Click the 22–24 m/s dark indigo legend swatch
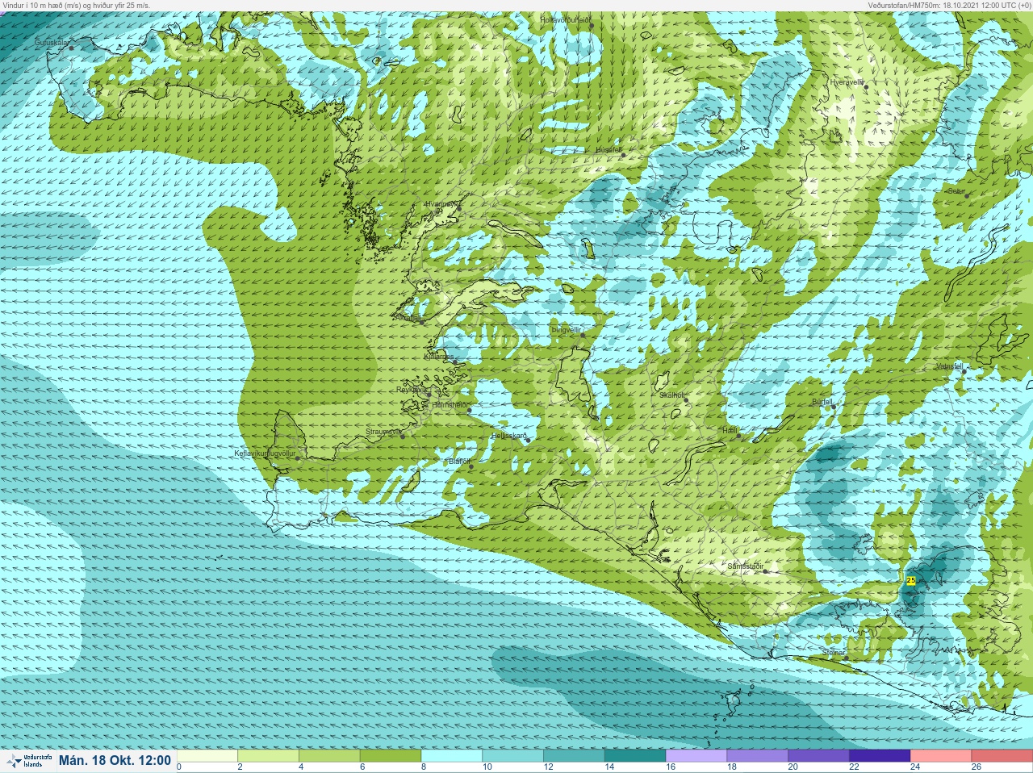1033x773 pixels. (880, 756)
